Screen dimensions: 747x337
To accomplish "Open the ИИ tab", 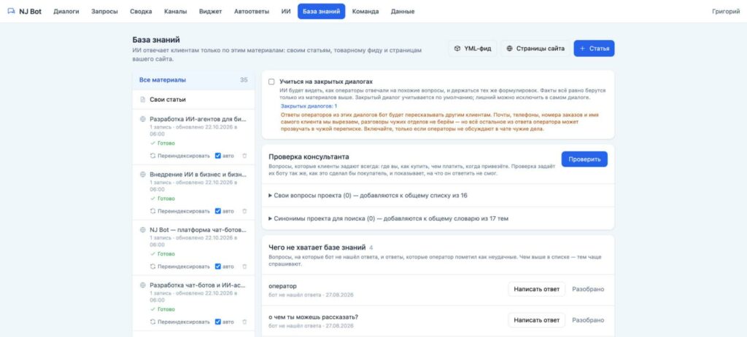I will 286,12.
